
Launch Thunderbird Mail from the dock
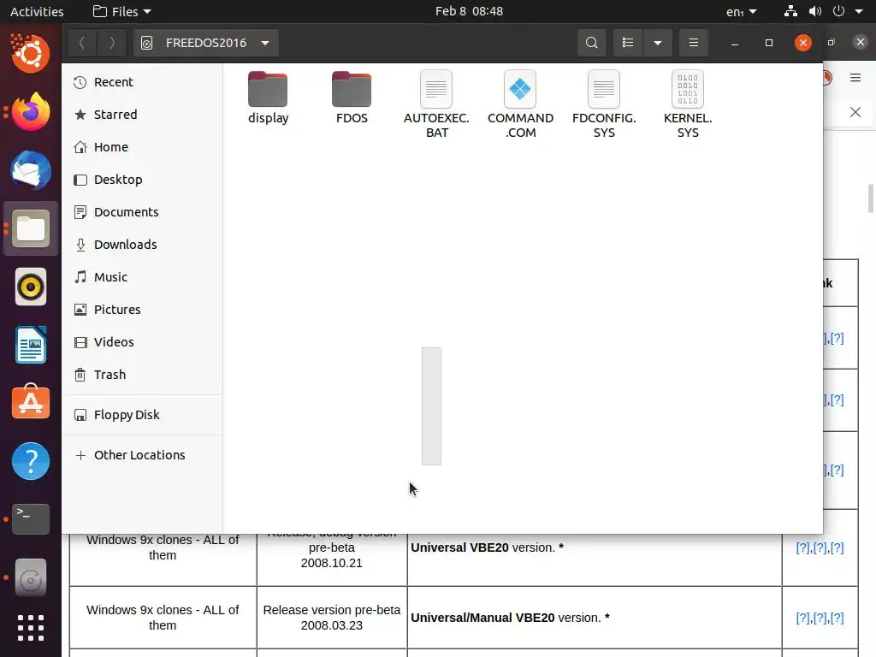click(31, 170)
